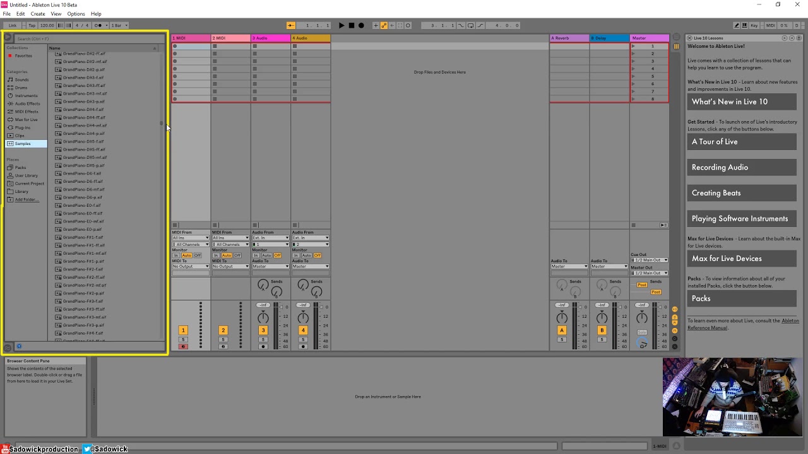Screen dimensions: 808x454
Task: Open Audio From dropdown on track 3
Action: tap(271, 238)
